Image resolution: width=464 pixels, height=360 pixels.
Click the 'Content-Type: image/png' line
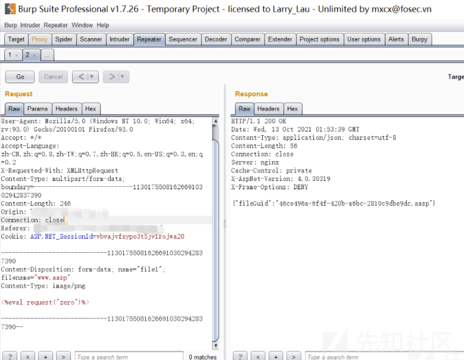coord(43,286)
